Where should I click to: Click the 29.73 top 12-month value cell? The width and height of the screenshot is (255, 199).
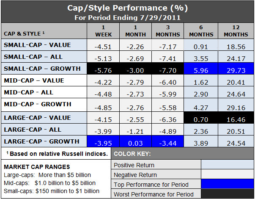pyautogui.click(x=236, y=69)
